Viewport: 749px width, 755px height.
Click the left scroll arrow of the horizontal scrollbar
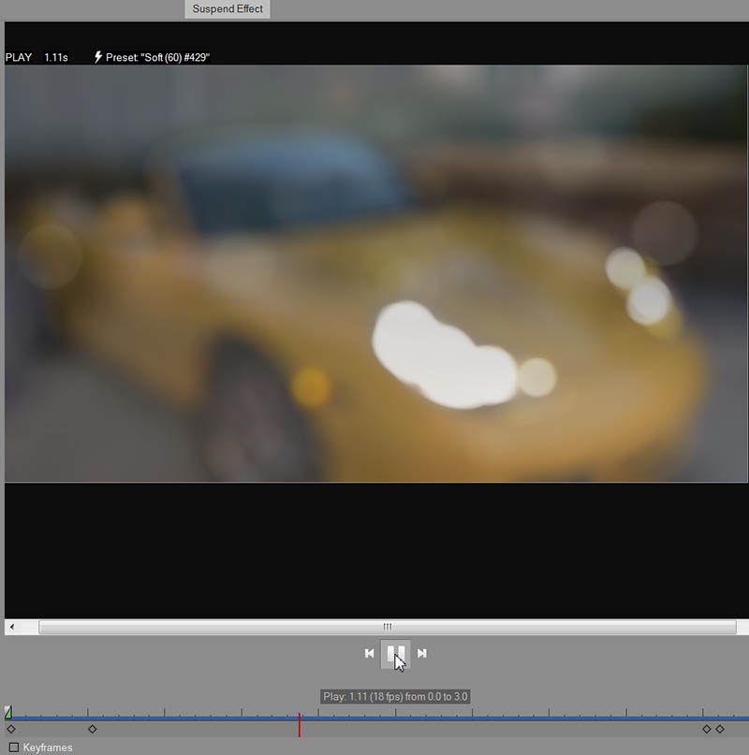point(12,627)
